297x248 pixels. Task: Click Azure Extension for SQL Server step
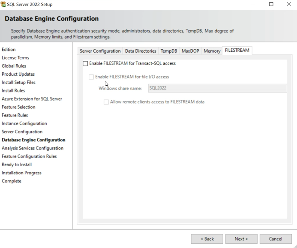coord(32,99)
